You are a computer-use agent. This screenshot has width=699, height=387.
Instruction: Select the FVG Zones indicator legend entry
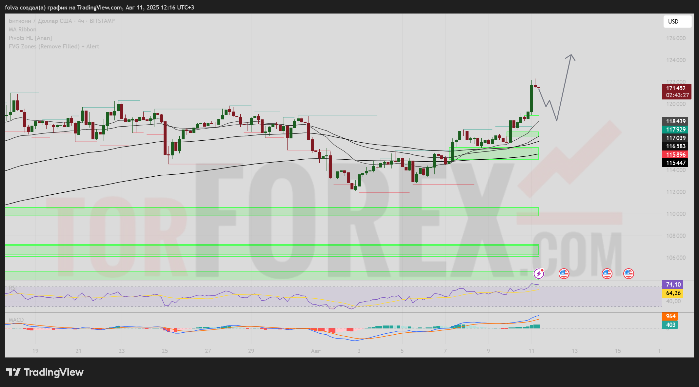click(54, 46)
